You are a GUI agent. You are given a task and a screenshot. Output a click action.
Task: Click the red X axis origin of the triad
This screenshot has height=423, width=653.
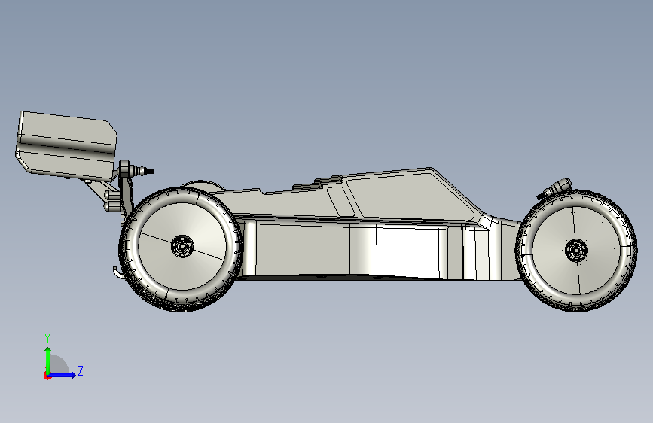point(47,376)
